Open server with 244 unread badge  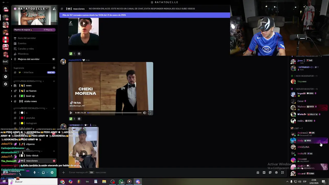pyautogui.click(x=5, y=47)
